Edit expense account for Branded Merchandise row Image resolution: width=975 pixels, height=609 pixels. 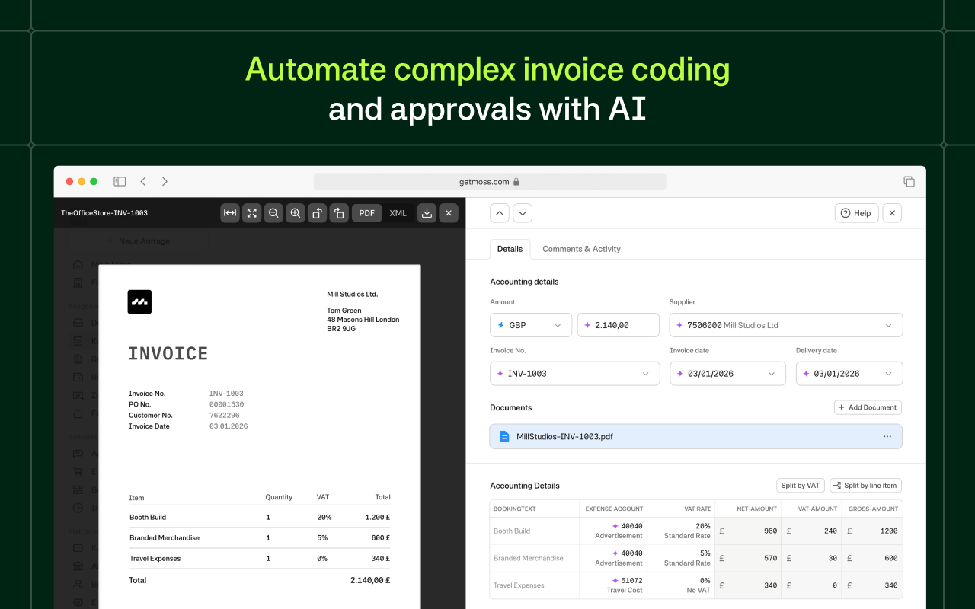click(x=612, y=558)
